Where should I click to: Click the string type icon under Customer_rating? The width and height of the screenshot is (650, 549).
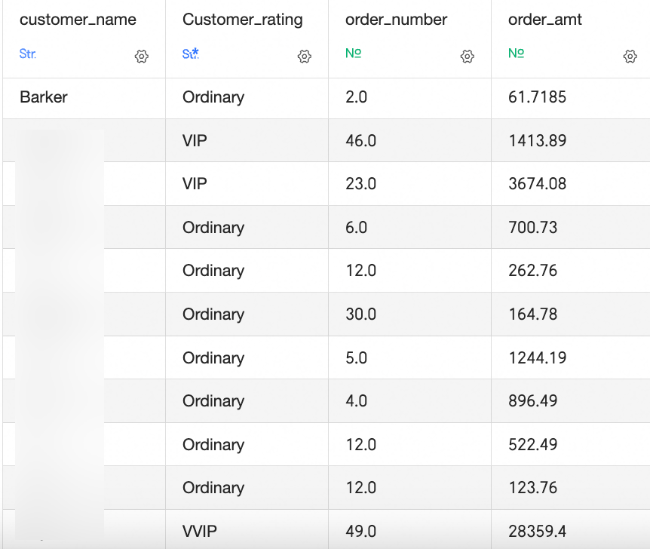coord(191,54)
